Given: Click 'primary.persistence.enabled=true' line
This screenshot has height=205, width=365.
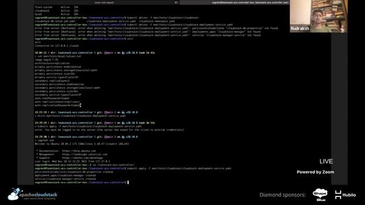Looking at the screenshot, I should pos(58,67).
